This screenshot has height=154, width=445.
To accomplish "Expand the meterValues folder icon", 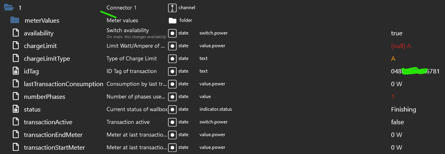I will [15, 20].
